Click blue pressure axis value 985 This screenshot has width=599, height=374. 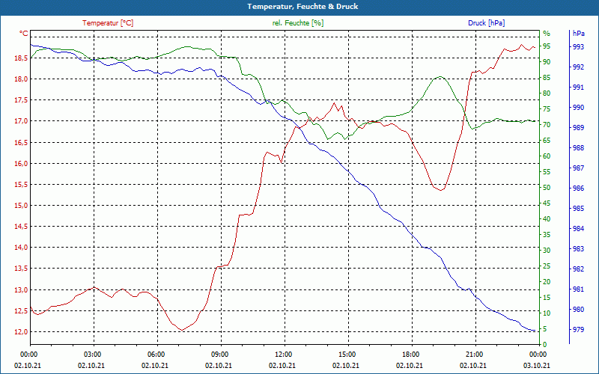point(578,209)
